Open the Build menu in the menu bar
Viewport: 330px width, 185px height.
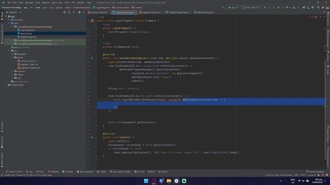[x=54, y=3]
